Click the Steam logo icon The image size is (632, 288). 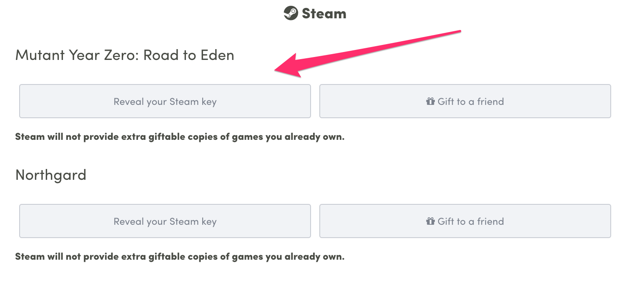point(291,13)
